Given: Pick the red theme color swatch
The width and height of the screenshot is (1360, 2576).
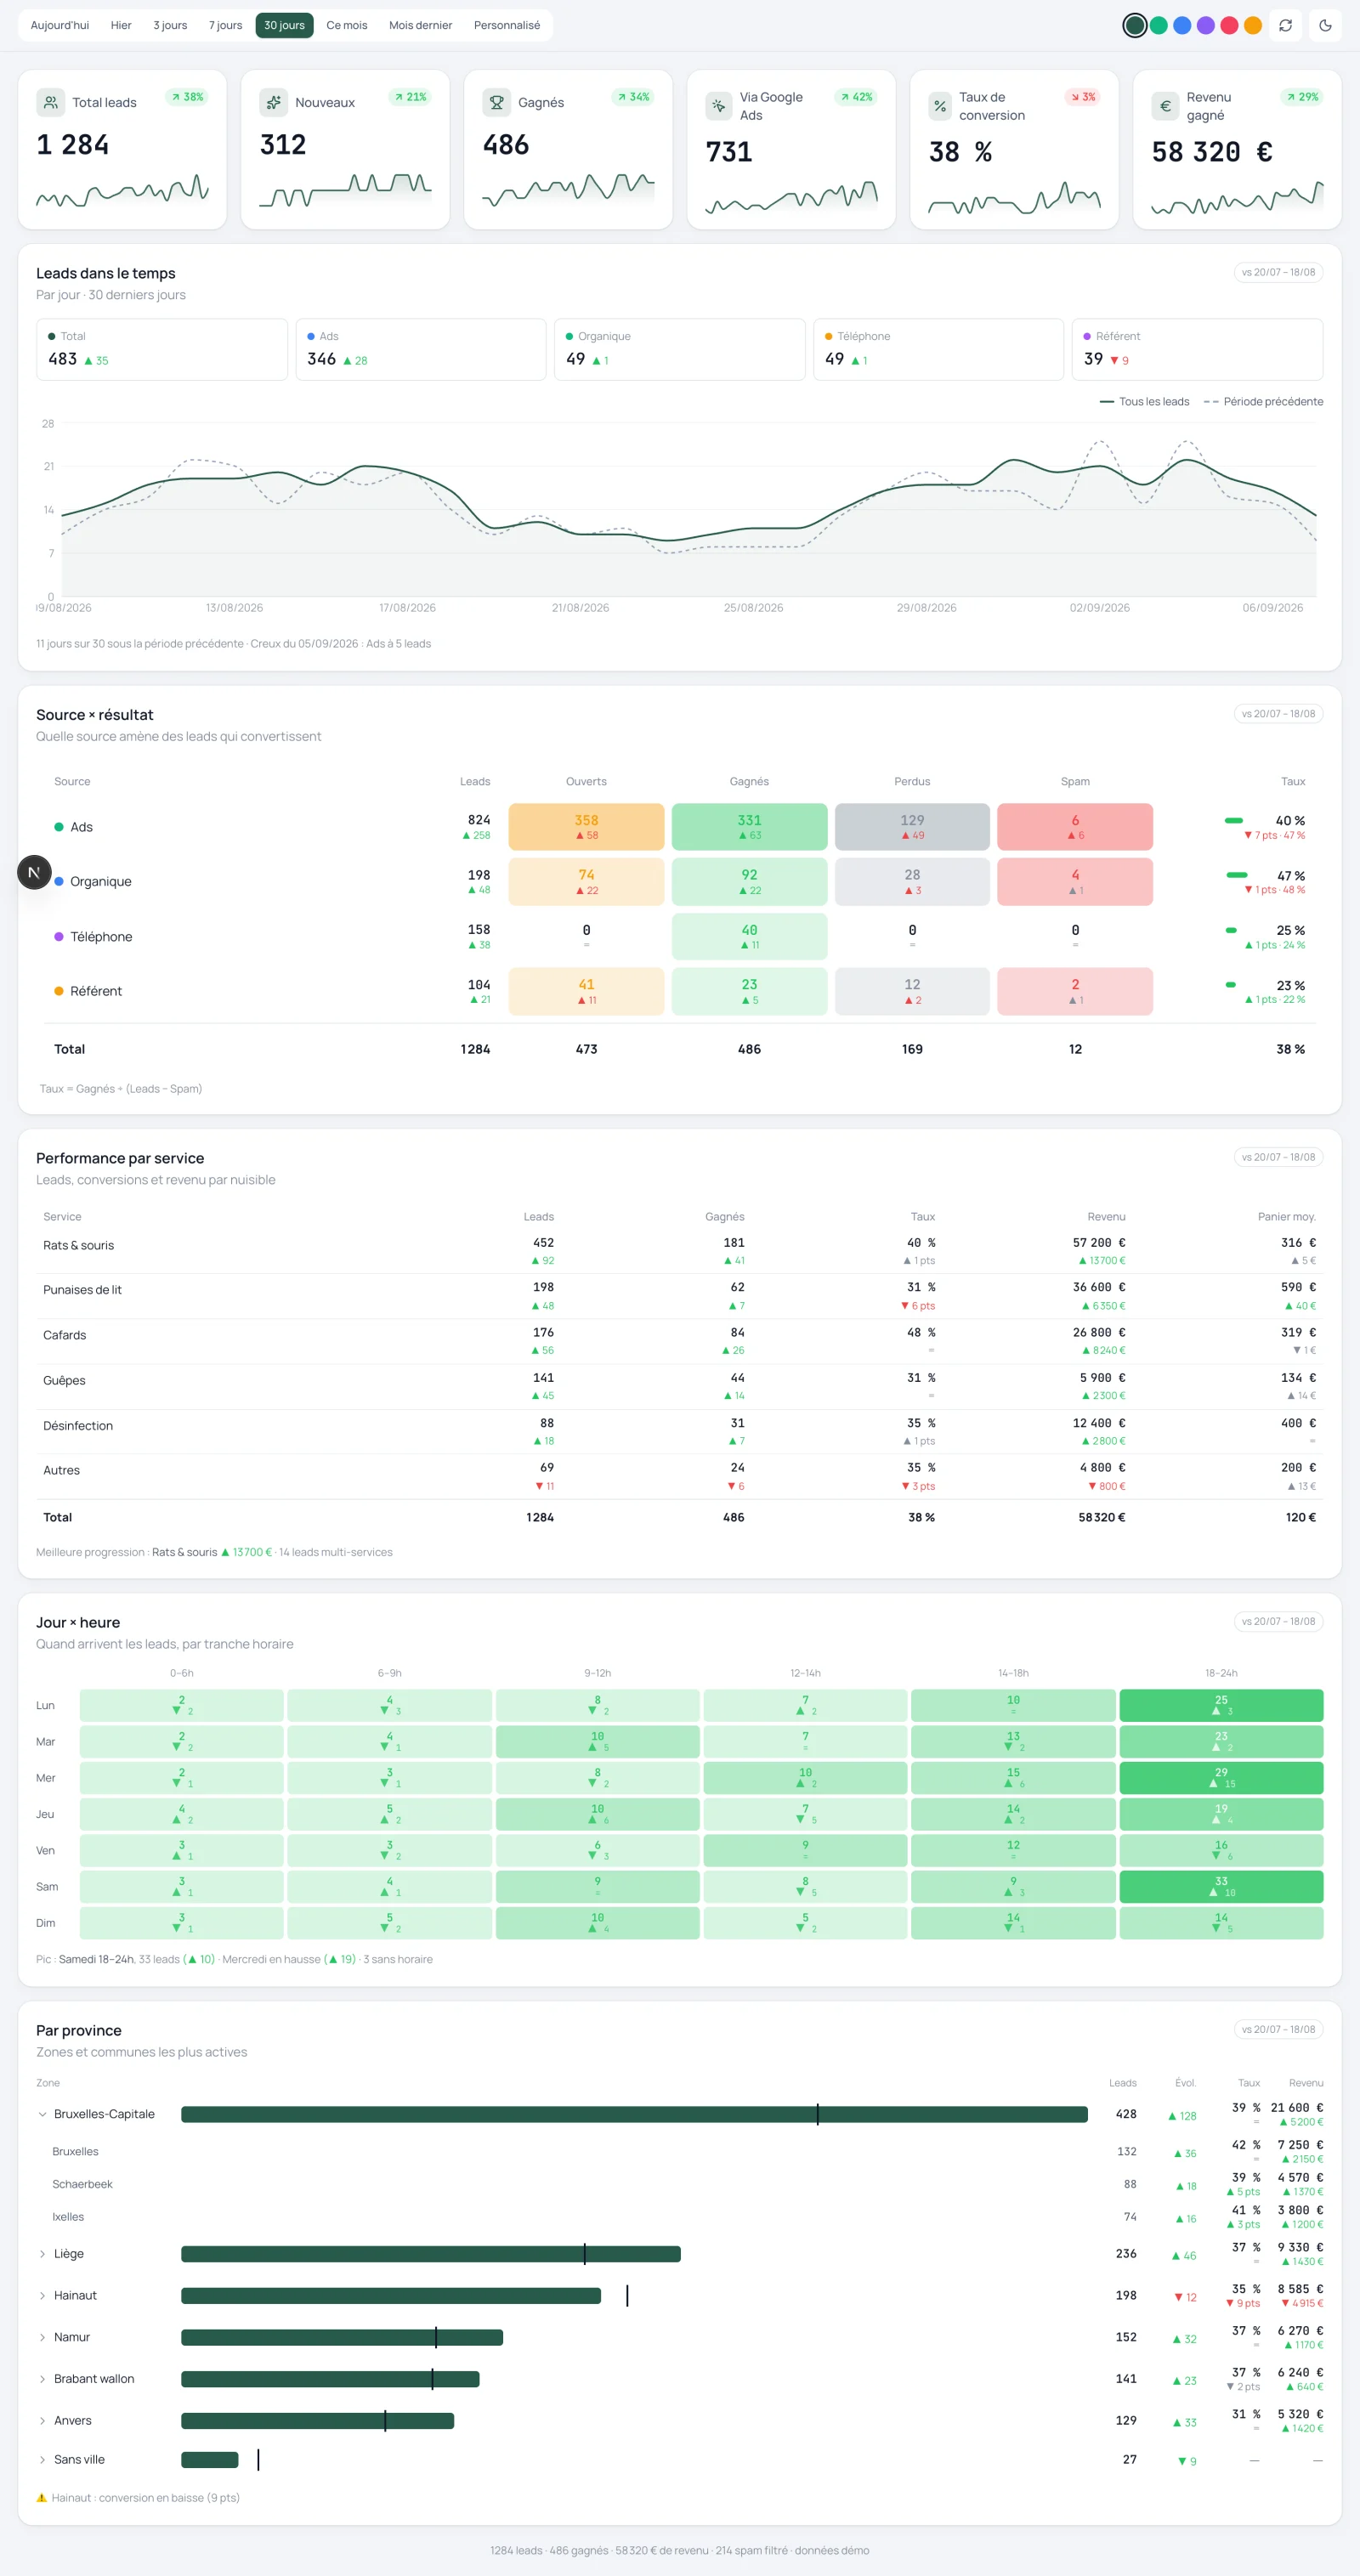Looking at the screenshot, I should coord(1229,26).
